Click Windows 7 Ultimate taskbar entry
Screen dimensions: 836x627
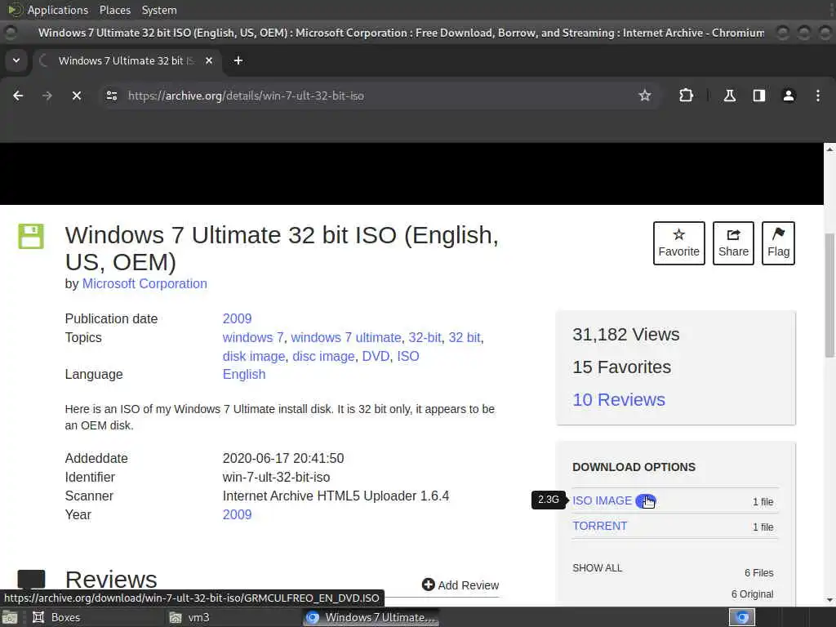tap(371, 617)
